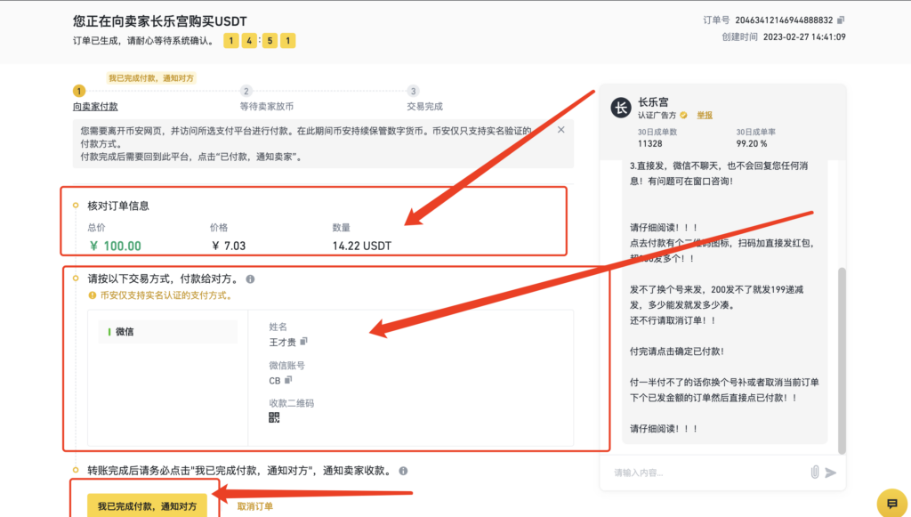Show info tip beside payment method heading
Viewport: 911px width, 517px height.
click(250, 279)
